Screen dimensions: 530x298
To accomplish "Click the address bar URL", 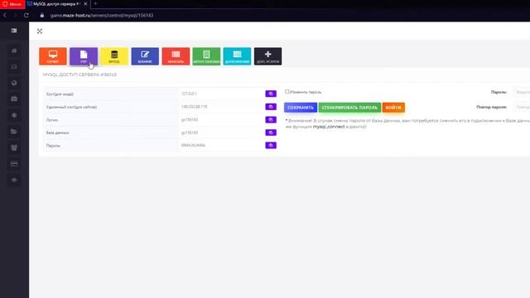I will (102, 15).
